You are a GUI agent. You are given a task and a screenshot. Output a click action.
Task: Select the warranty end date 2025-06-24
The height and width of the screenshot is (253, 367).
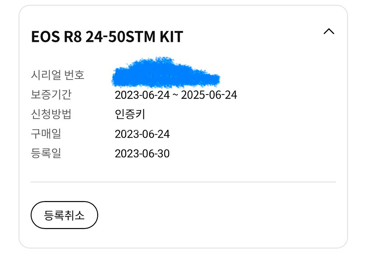click(x=209, y=95)
